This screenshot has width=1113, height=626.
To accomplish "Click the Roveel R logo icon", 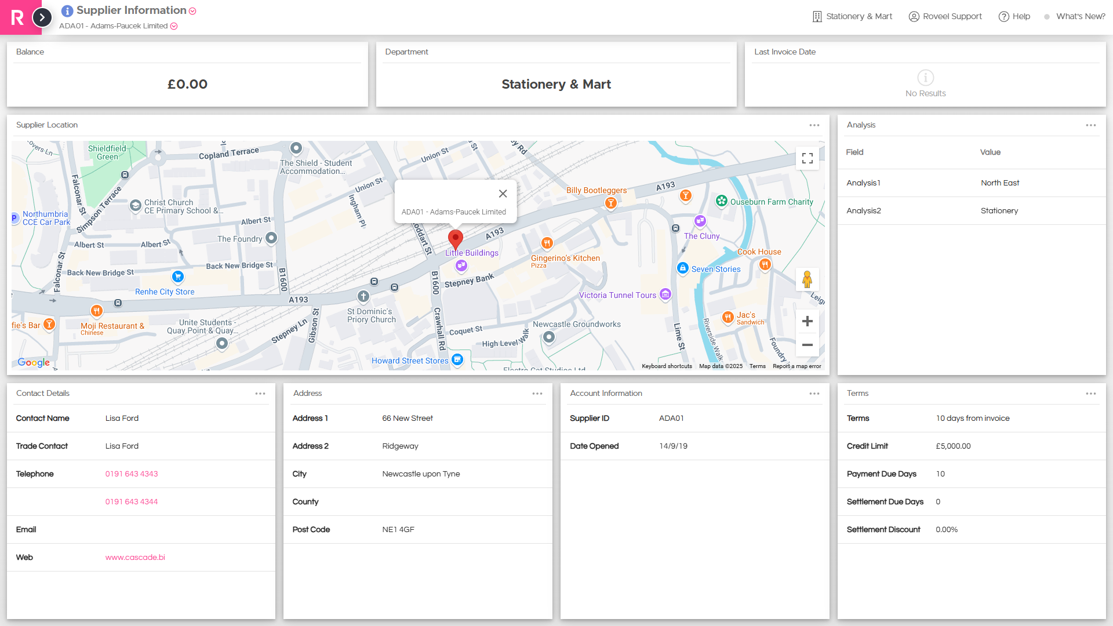I will [x=17, y=17].
